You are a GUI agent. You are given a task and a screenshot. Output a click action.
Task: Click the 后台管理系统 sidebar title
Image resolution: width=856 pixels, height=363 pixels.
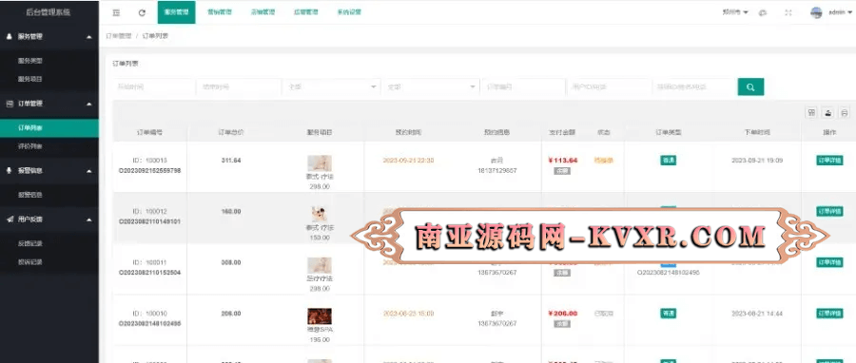pyautogui.click(x=49, y=12)
